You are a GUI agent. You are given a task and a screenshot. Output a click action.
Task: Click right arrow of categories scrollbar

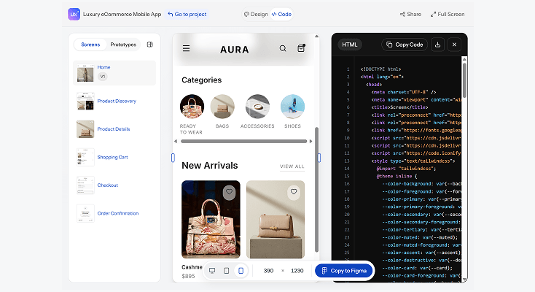point(311,141)
